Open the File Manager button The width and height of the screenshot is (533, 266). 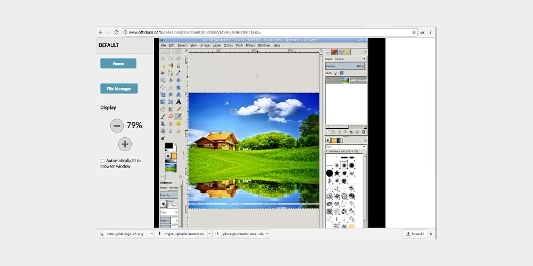click(x=119, y=88)
